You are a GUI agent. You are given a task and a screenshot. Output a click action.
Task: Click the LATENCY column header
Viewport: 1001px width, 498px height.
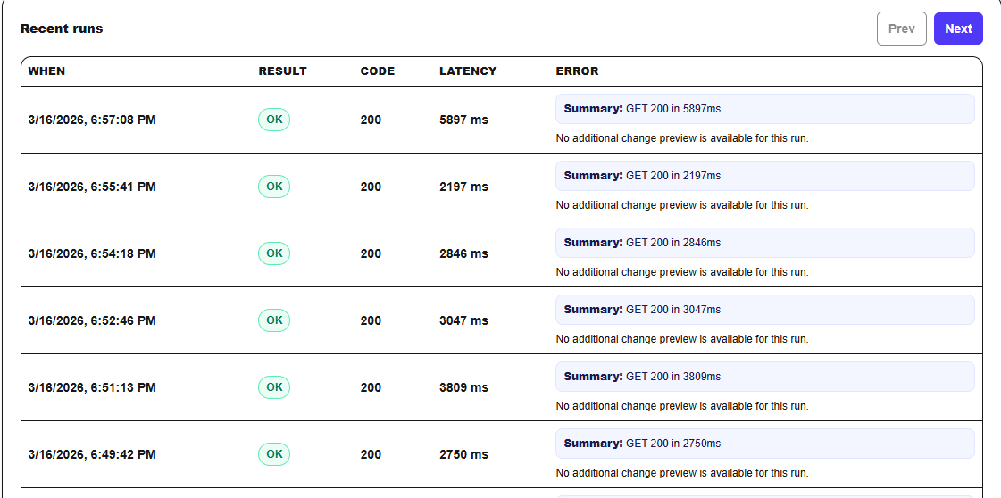point(468,71)
